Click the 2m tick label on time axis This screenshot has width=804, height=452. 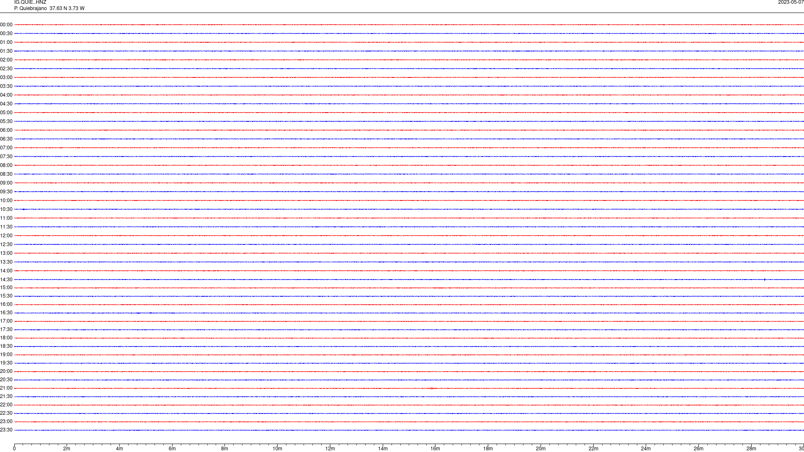67,449
